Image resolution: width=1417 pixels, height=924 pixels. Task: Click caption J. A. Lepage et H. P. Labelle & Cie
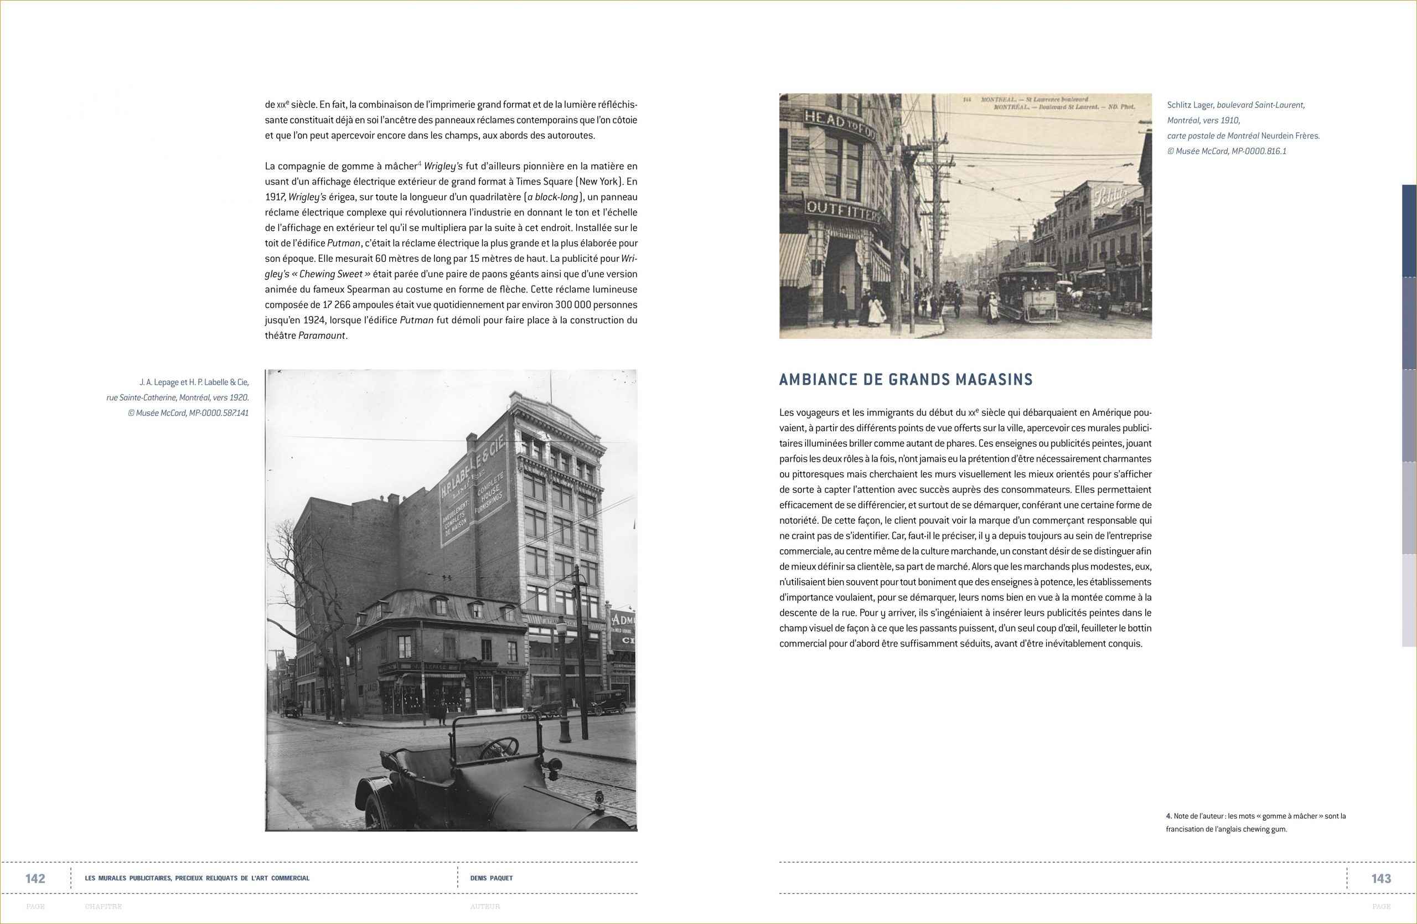194,382
